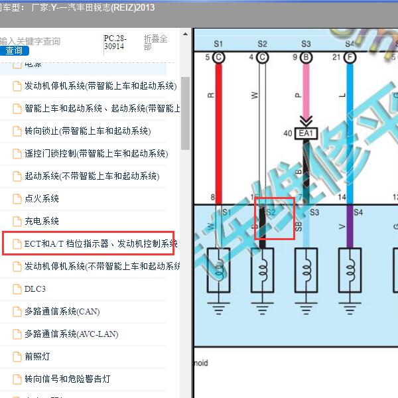The image size is (398, 398).
Task: Click the violet V wire below S4
Action: (x=350, y=226)
